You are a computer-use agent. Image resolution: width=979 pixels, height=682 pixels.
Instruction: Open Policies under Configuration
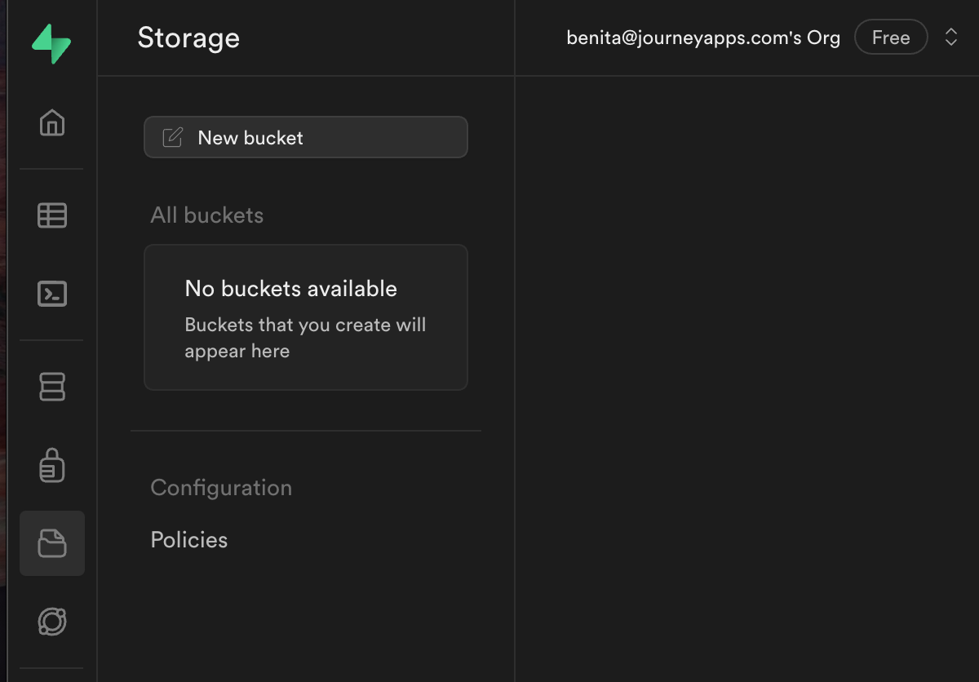(x=189, y=540)
